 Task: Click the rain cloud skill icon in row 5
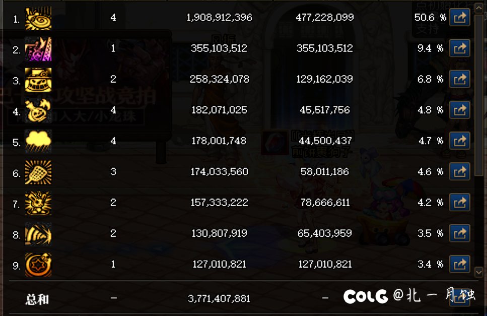tap(38, 142)
